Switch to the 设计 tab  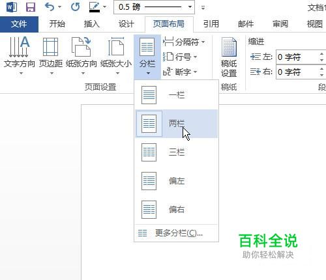126,24
